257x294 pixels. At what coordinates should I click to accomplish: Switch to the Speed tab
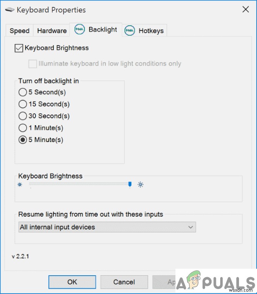(19, 31)
